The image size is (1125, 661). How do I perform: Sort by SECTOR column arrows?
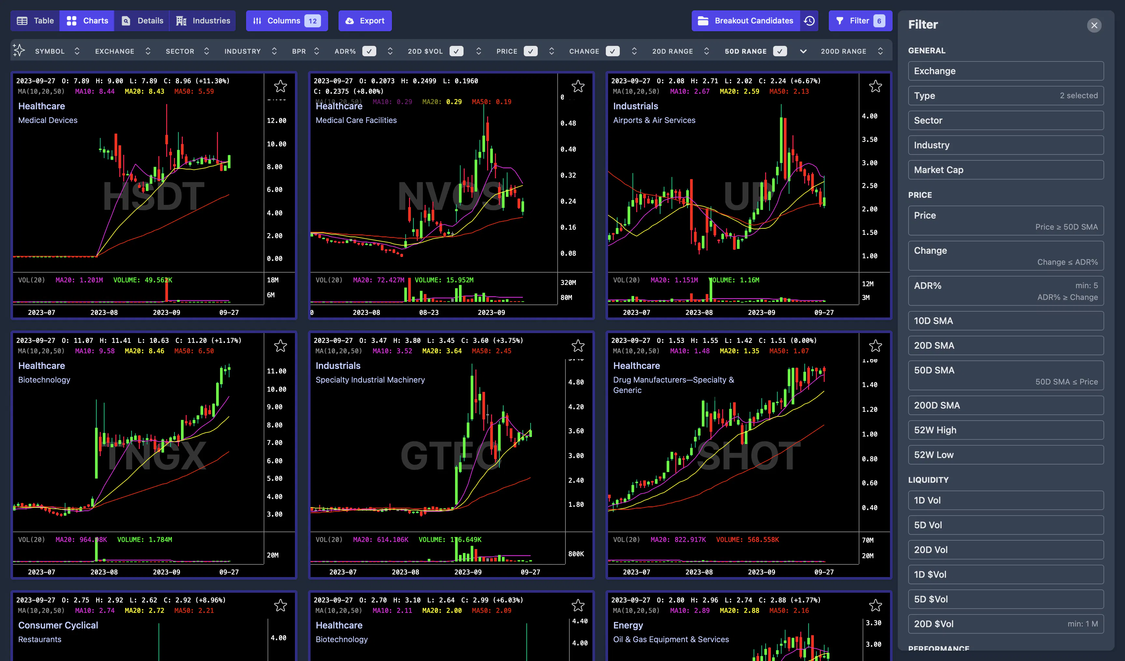click(206, 51)
